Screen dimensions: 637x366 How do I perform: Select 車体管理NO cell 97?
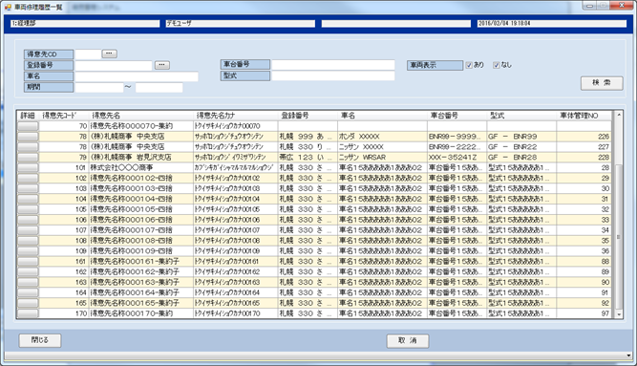click(x=584, y=313)
